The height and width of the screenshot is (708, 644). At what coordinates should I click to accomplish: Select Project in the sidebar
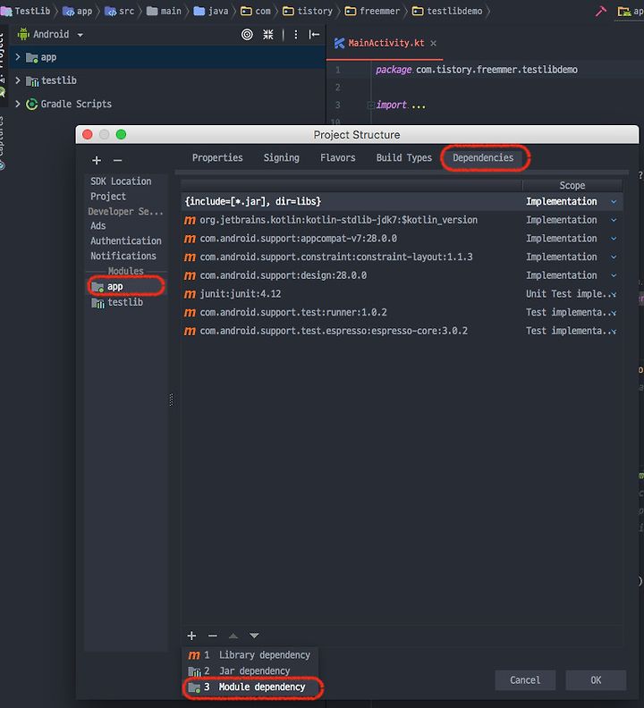(x=108, y=197)
